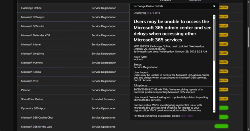The height and width of the screenshot is (131, 250).
Task: Open the Click Here troubleshooting link
Action: pyautogui.click(x=186, y=116)
